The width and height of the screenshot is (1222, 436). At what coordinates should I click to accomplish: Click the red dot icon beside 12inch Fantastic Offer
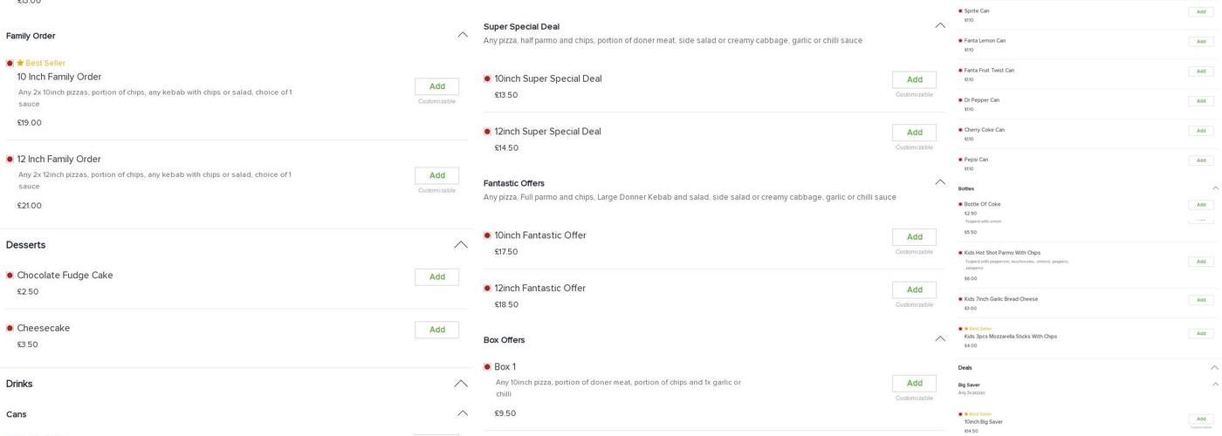point(487,289)
